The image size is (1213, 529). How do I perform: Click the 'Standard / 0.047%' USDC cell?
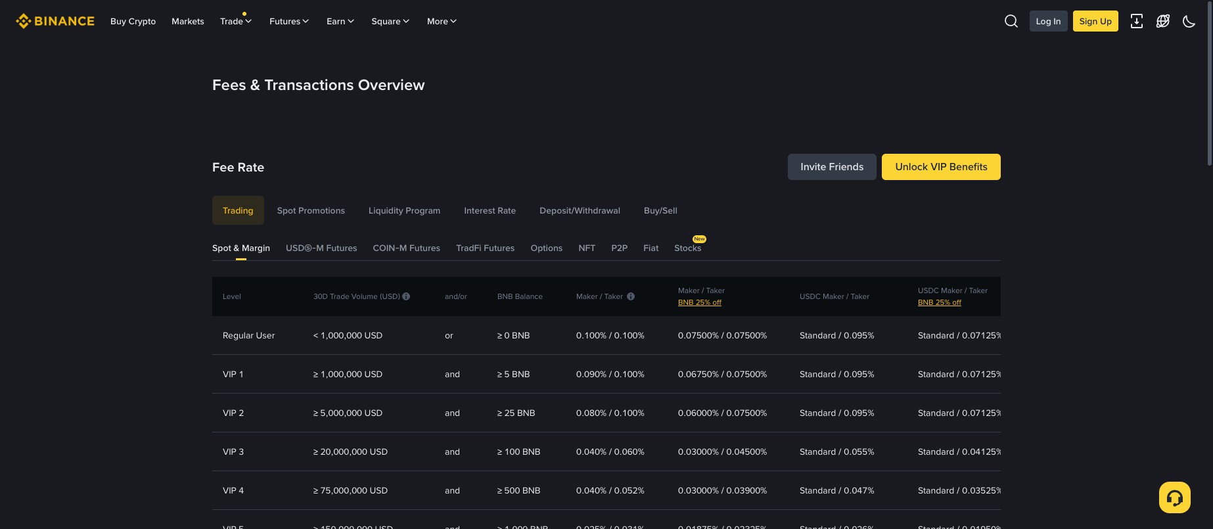pyautogui.click(x=836, y=490)
